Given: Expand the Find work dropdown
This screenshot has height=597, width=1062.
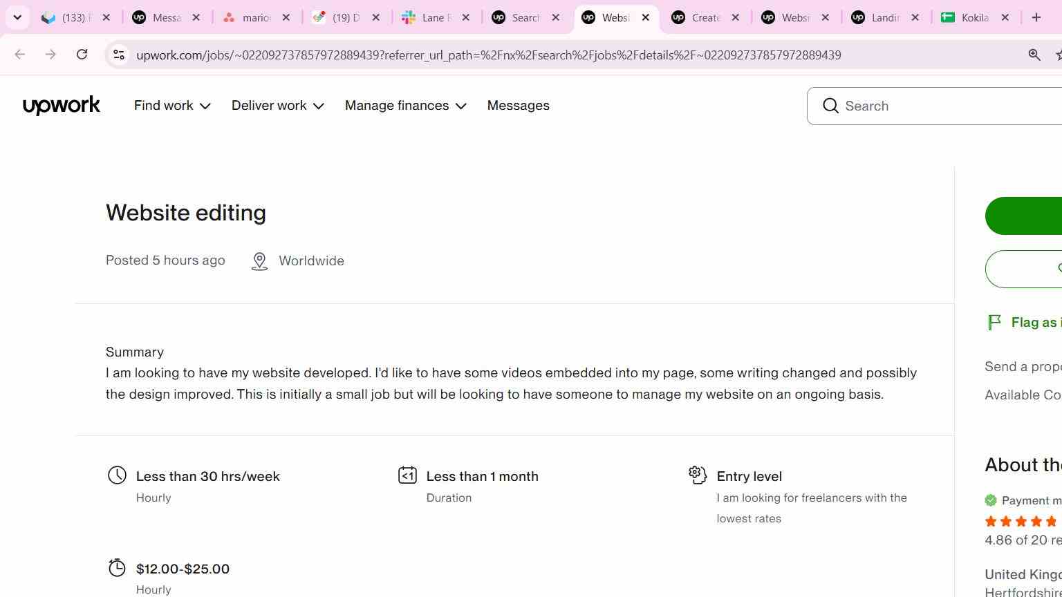Looking at the screenshot, I should pyautogui.click(x=172, y=106).
